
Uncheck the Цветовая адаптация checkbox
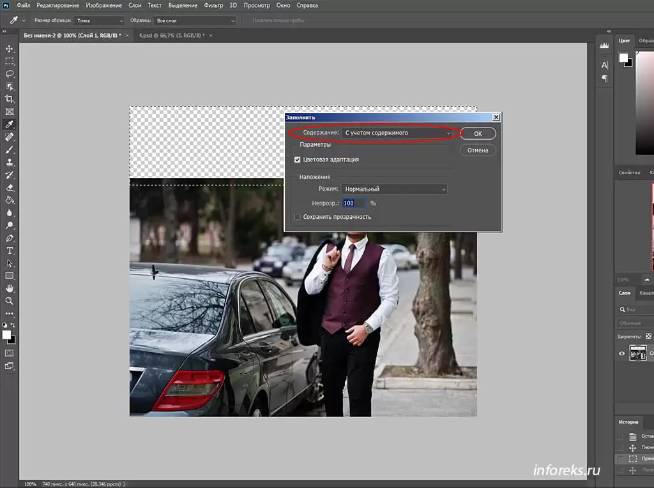point(298,159)
